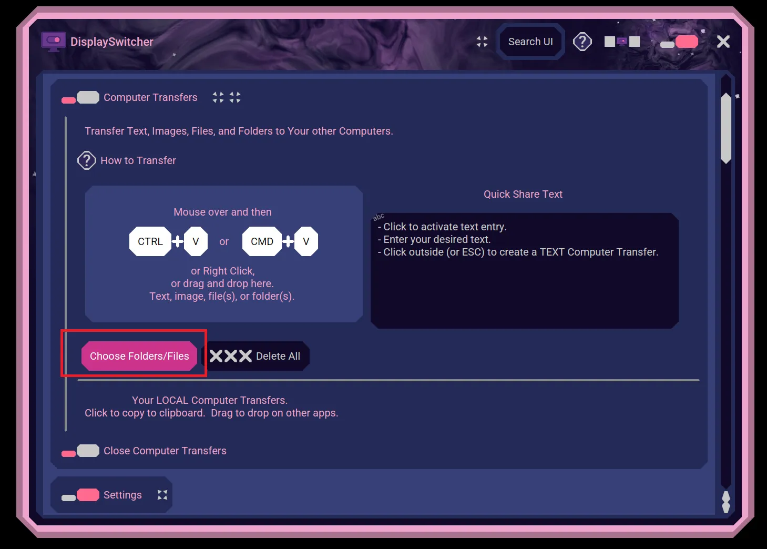Click the XXX icon on Delete All
Image resolution: width=767 pixels, height=549 pixels.
[x=230, y=356]
